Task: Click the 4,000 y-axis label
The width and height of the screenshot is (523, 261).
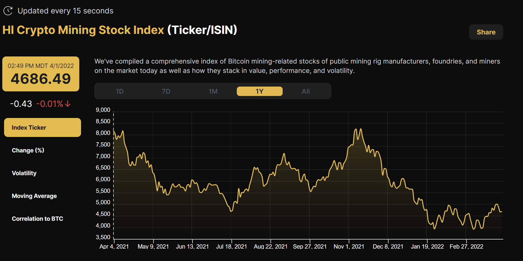Action: click(103, 226)
